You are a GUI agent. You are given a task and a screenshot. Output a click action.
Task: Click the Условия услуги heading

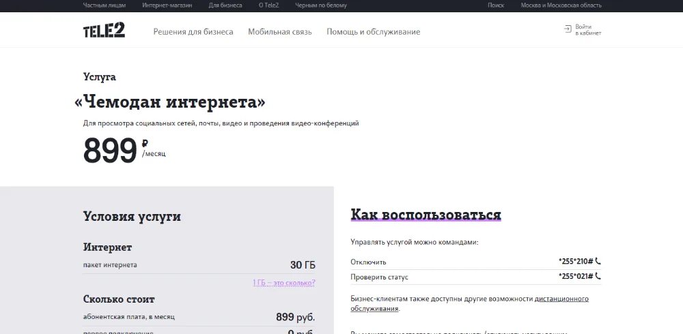pos(132,217)
